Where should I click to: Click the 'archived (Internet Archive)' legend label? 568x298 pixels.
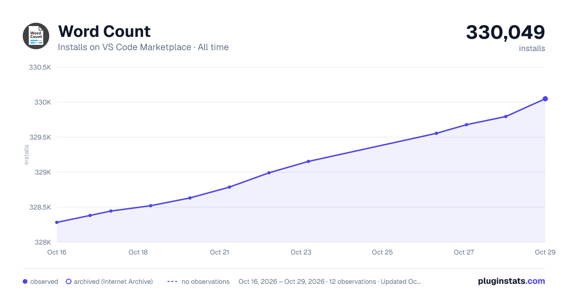click(113, 281)
